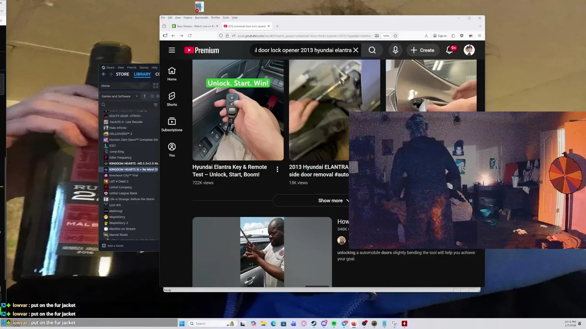The width and height of the screenshot is (586, 329).
Task: Open more options for Hyundai Elantra Key video
Action: point(277,170)
